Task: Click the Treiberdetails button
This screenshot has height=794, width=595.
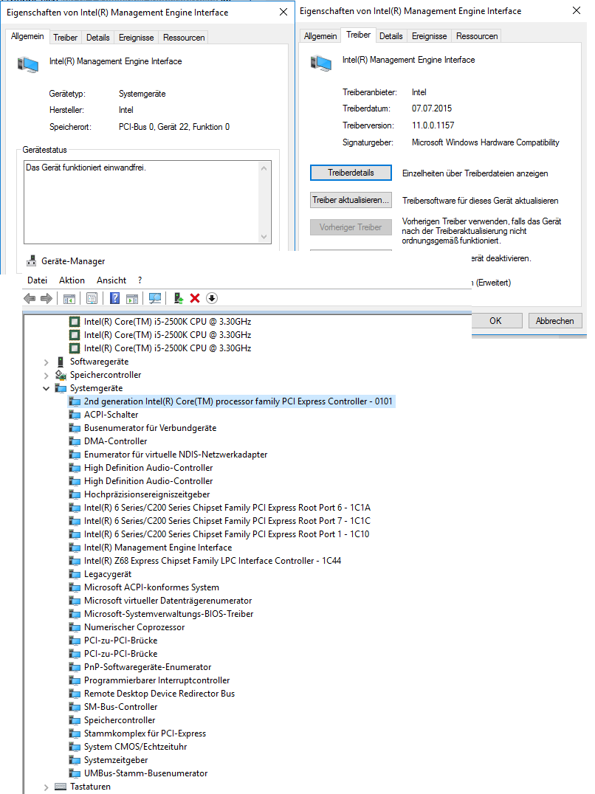Action: tap(351, 173)
